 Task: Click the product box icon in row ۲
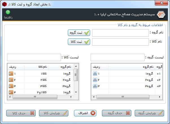(x=11, y=80)
